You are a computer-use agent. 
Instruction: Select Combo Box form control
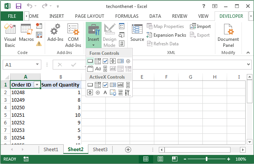pos(98,61)
